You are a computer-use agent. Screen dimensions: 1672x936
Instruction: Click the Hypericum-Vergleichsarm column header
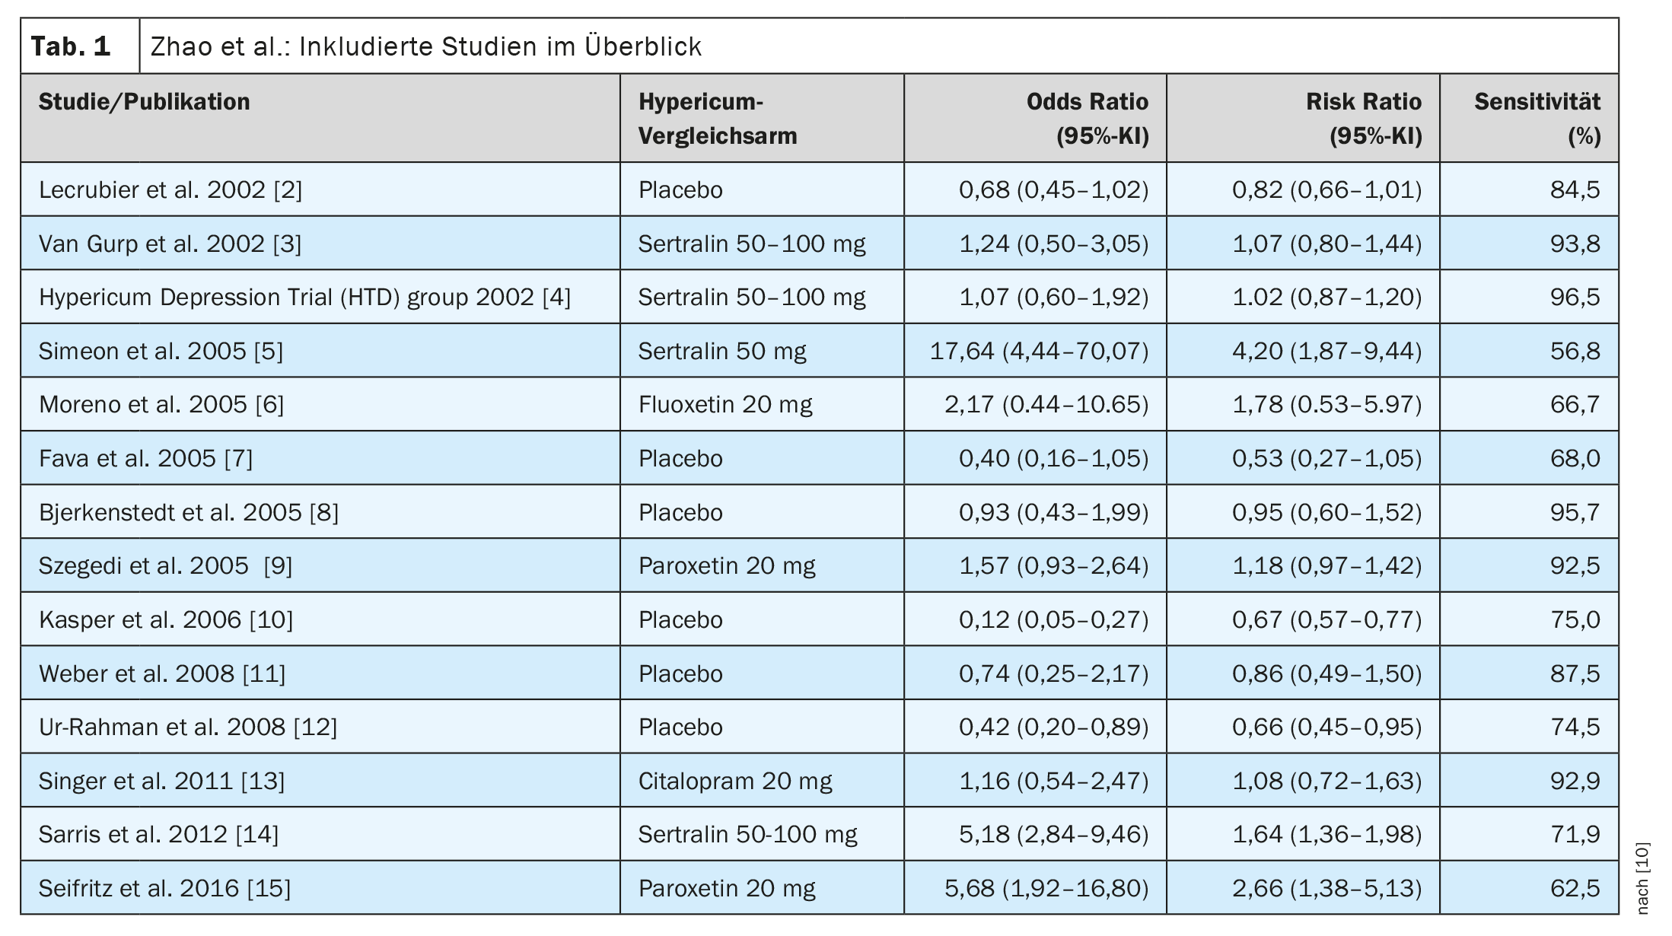coord(717,119)
